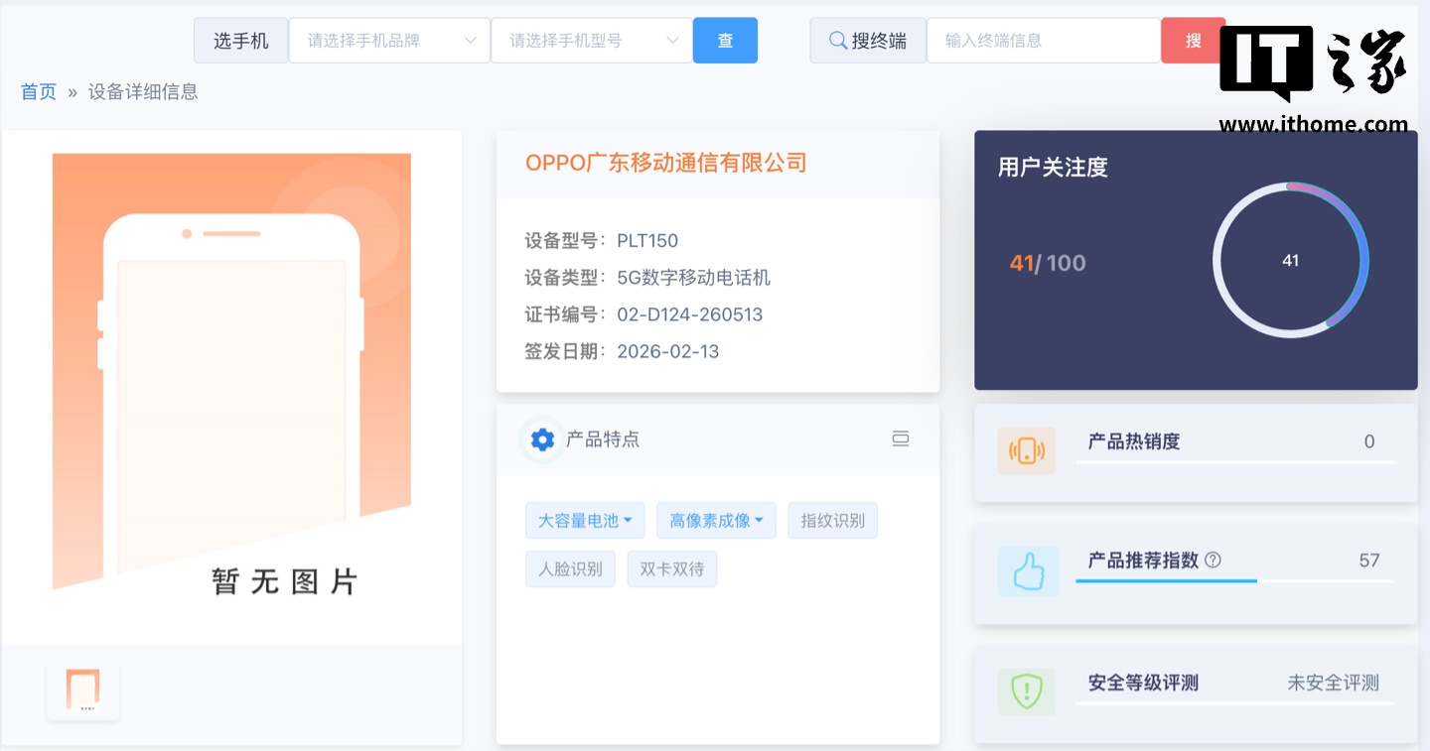This screenshot has width=1430, height=751.
Task: Expand the 大容量电池 feature tag
Action: [585, 521]
